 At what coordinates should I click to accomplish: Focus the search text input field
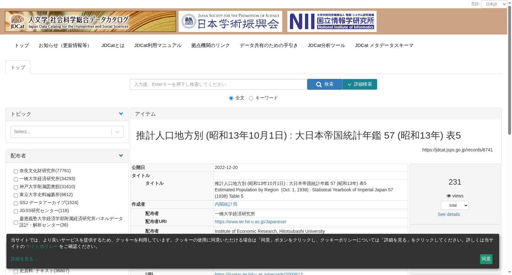[219, 84]
